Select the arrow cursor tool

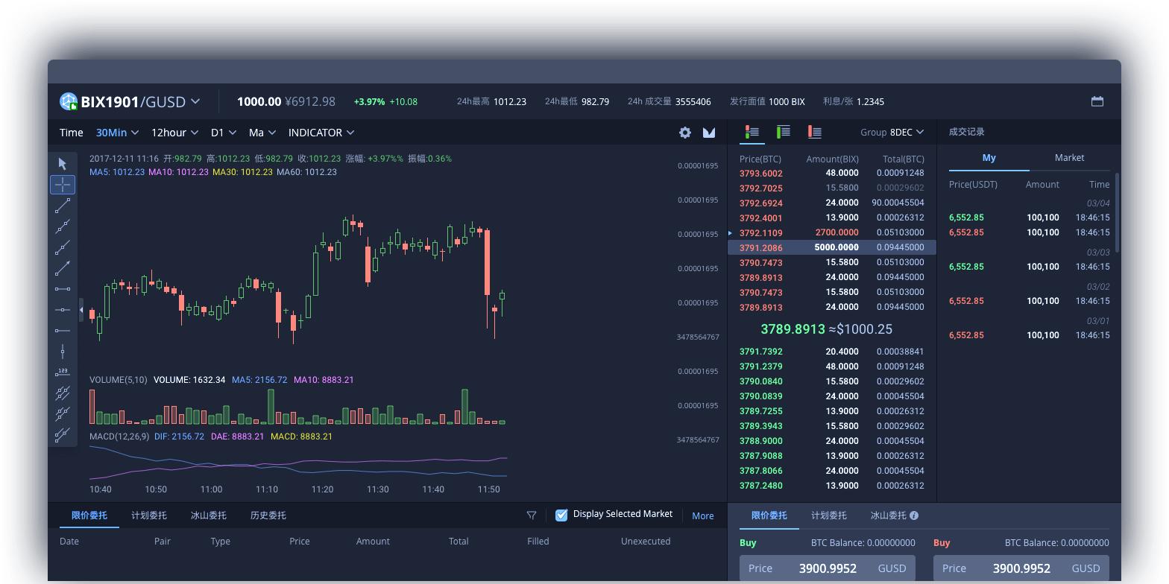click(x=63, y=164)
